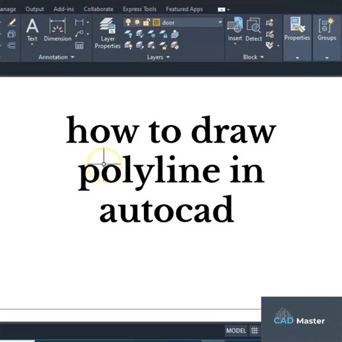This screenshot has width=342, height=342.
Task: Click the ribbon minimize toggle button
Action: 222,10
